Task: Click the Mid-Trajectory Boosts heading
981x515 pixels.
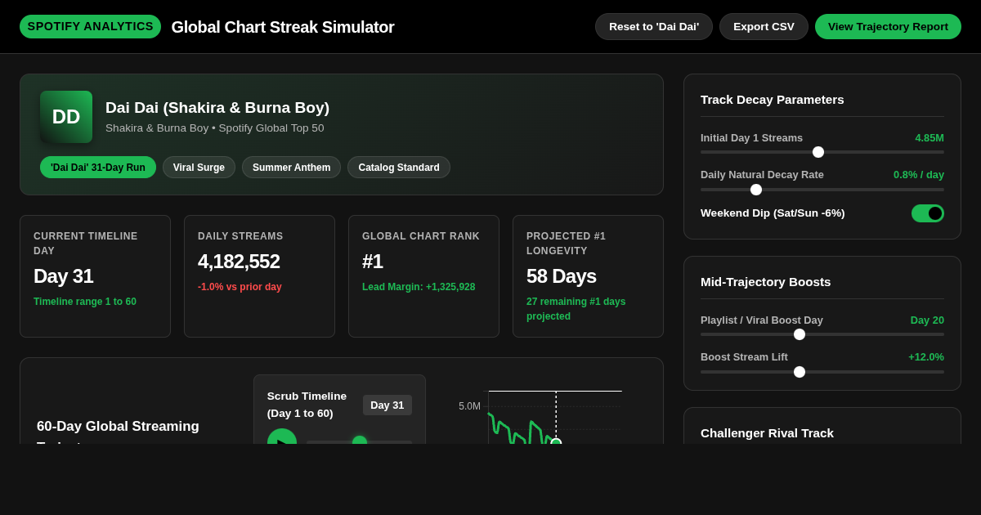Action: 766,282
